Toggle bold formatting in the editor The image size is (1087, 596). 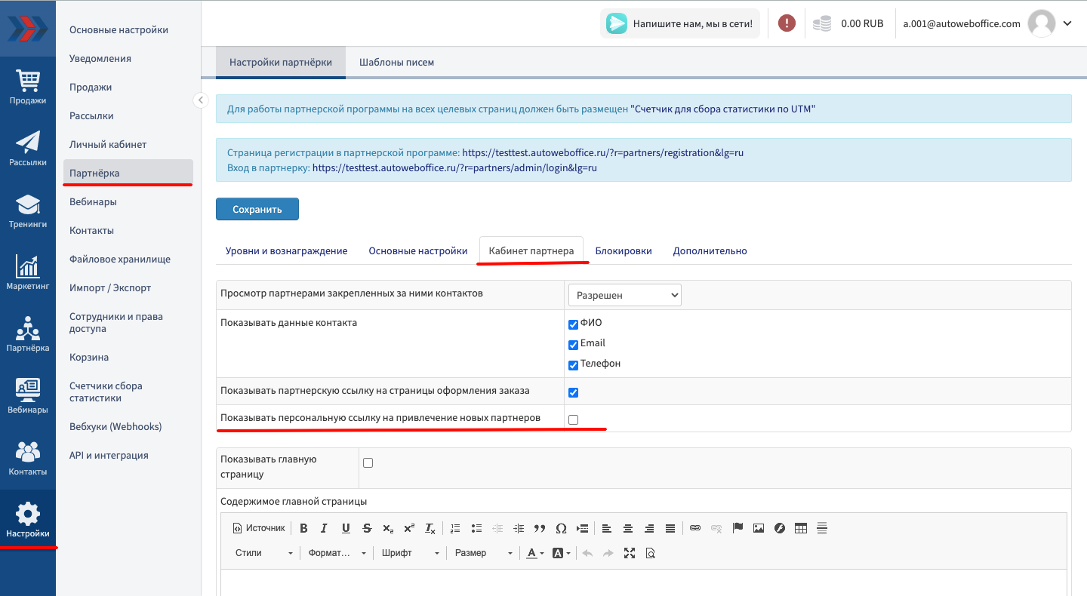[x=303, y=528]
